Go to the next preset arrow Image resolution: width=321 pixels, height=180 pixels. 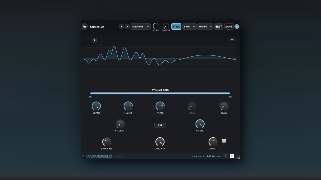pyautogui.click(x=127, y=27)
